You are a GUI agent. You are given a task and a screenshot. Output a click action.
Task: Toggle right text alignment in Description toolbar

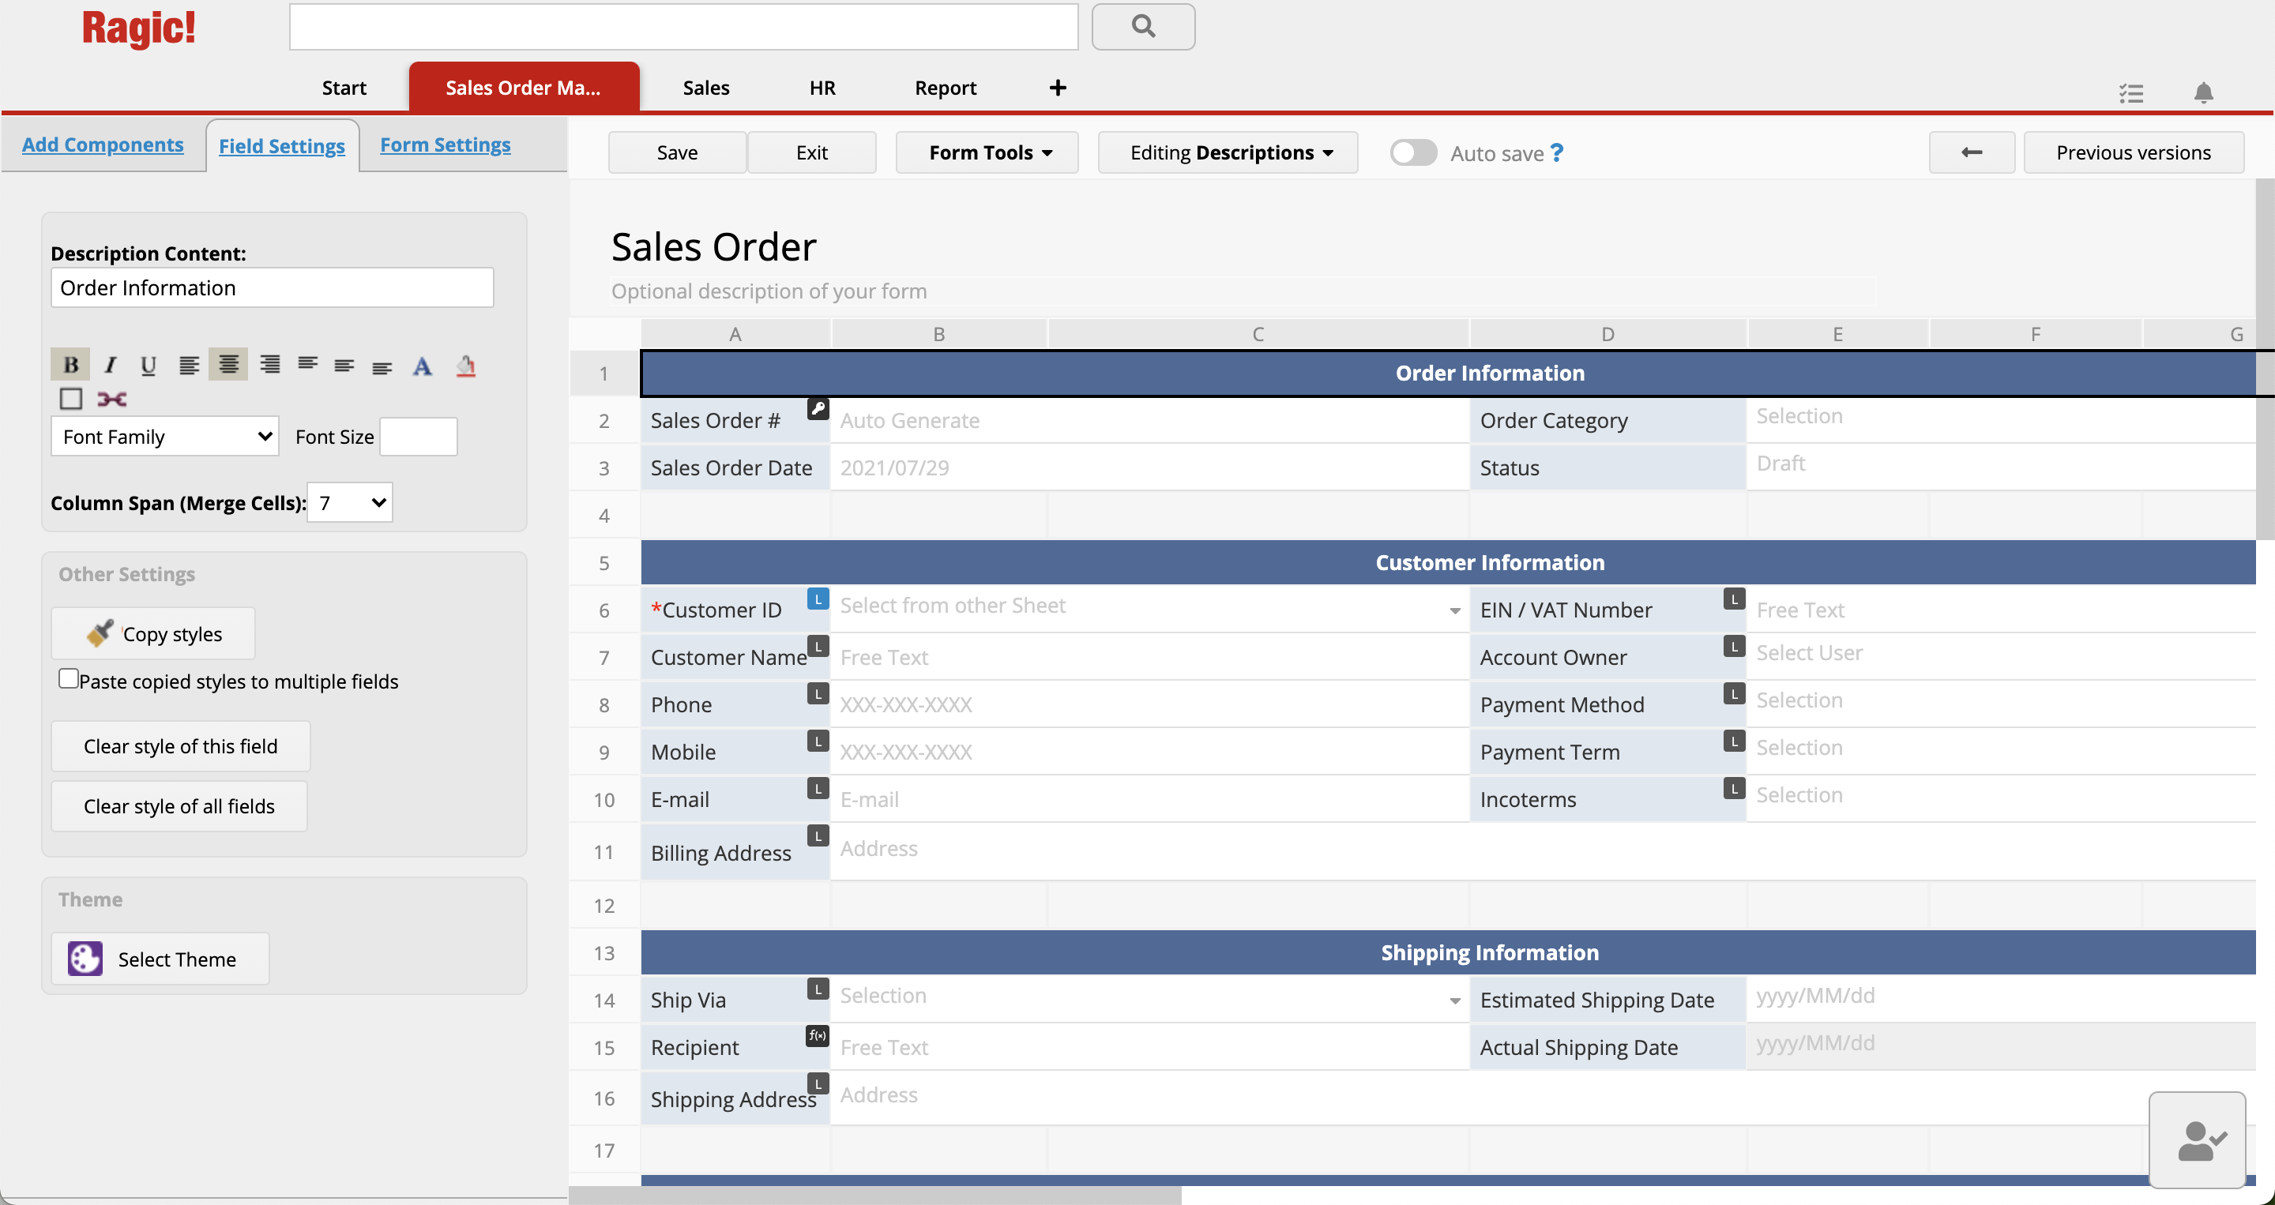(269, 364)
